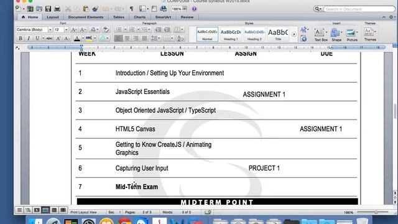This screenshot has width=398, height=224.
Task: Click the Trash icon in the Dock
Action: coord(362,221)
